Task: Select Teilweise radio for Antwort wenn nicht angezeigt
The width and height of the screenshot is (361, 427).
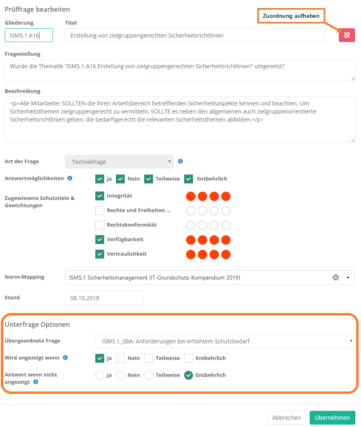Action: [x=149, y=375]
